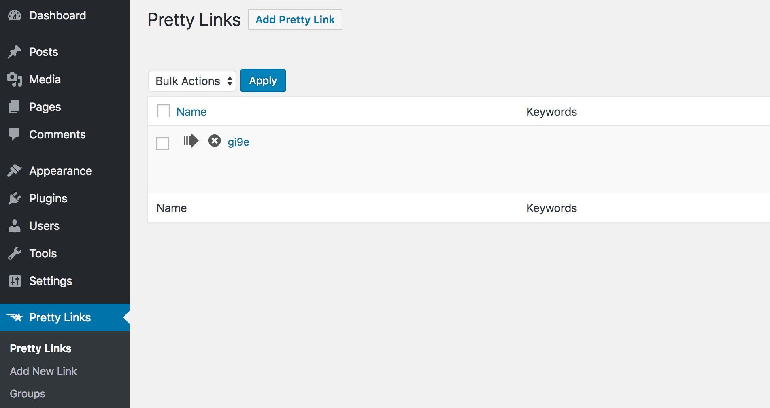Click the Media library icon
770x408 pixels.
click(x=15, y=79)
